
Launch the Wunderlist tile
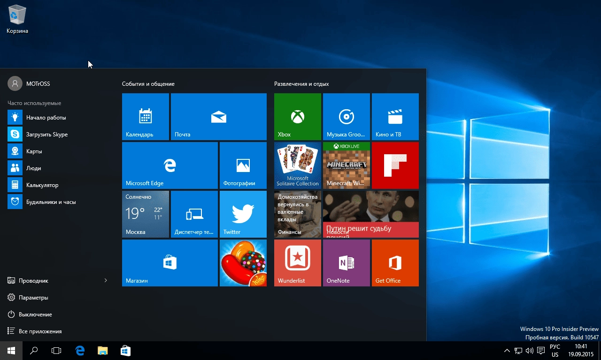(x=298, y=263)
